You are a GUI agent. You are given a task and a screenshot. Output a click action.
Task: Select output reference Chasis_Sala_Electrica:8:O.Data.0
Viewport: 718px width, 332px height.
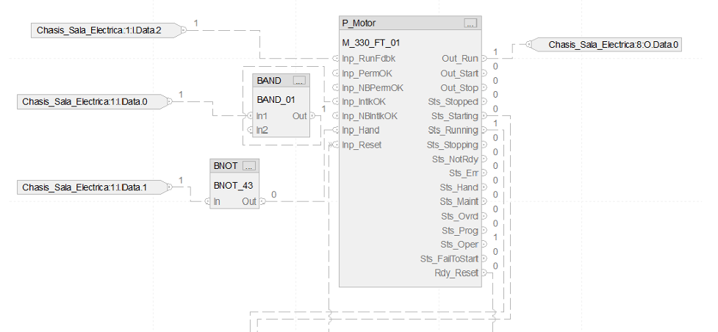[614, 46]
